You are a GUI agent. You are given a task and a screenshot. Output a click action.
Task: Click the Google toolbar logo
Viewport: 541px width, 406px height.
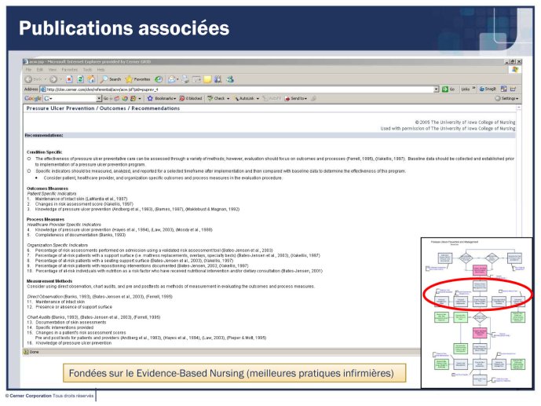pyautogui.click(x=33, y=98)
